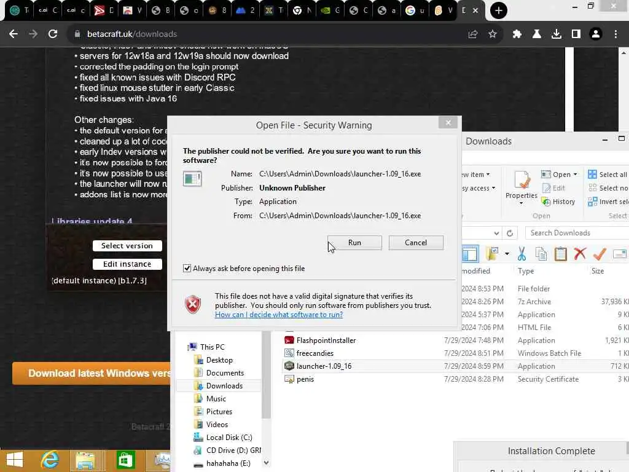
Task: Cancel the Open File Security Warning
Action: pyautogui.click(x=416, y=242)
